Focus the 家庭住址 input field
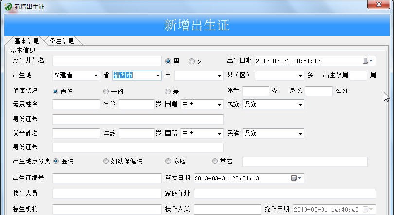394x215 pixels. click(285, 194)
